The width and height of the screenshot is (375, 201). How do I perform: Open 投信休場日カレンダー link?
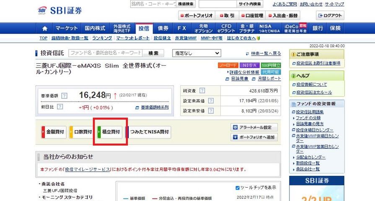pyautogui.click(x=315, y=130)
